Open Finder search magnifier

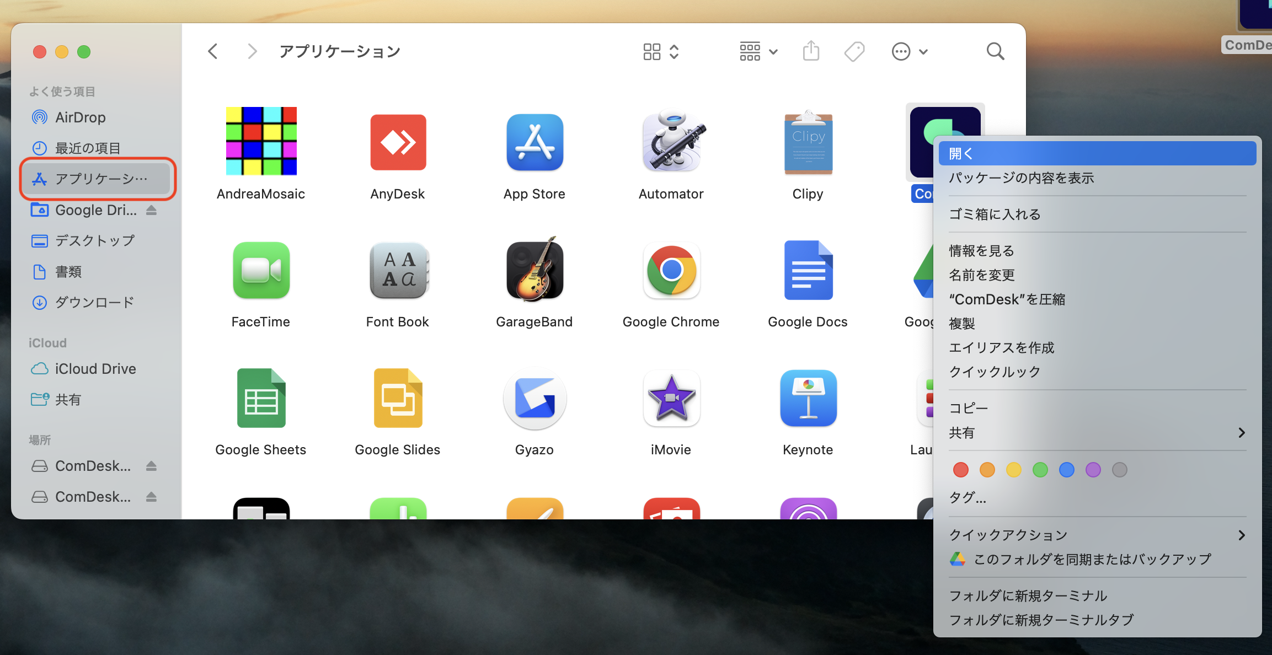pos(995,51)
